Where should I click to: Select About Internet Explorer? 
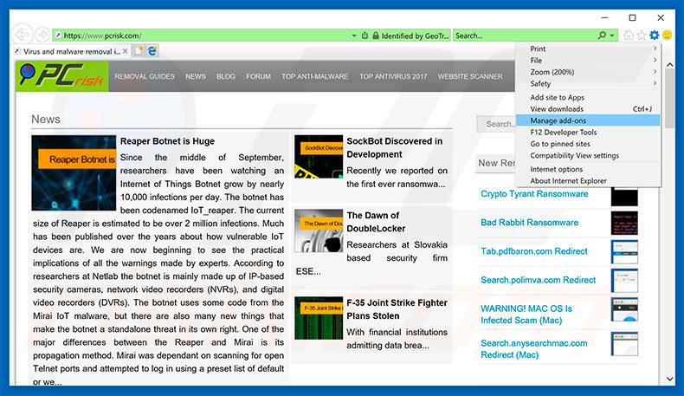[x=588, y=181]
